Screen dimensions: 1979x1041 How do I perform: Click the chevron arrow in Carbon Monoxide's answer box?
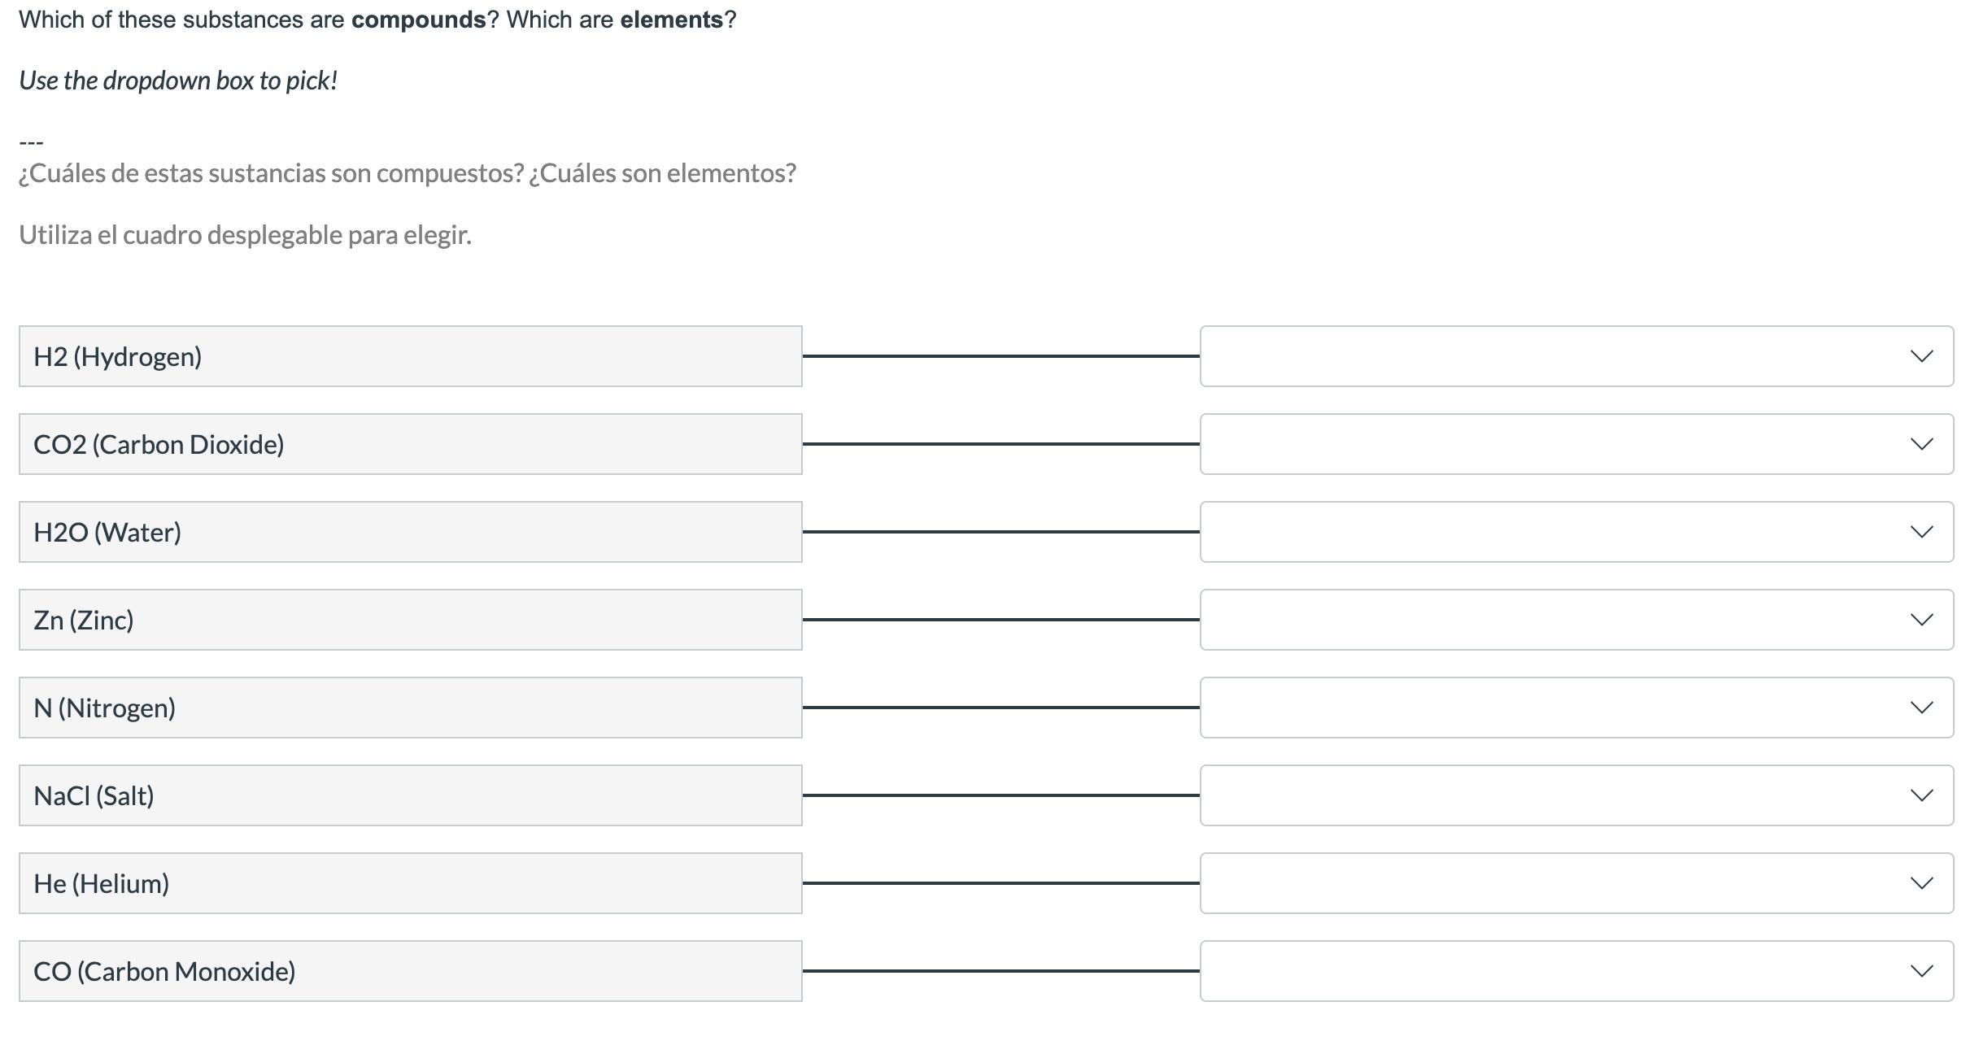pyautogui.click(x=1921, y=971)
